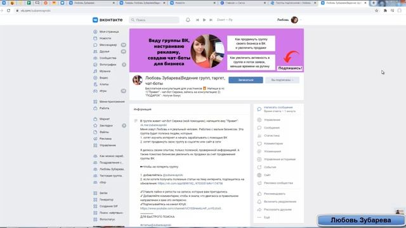
Task: Click the VKontakte logo
Action: tap(107, 20)
